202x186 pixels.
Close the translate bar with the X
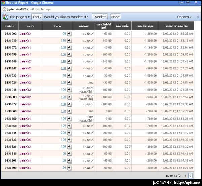198,17
